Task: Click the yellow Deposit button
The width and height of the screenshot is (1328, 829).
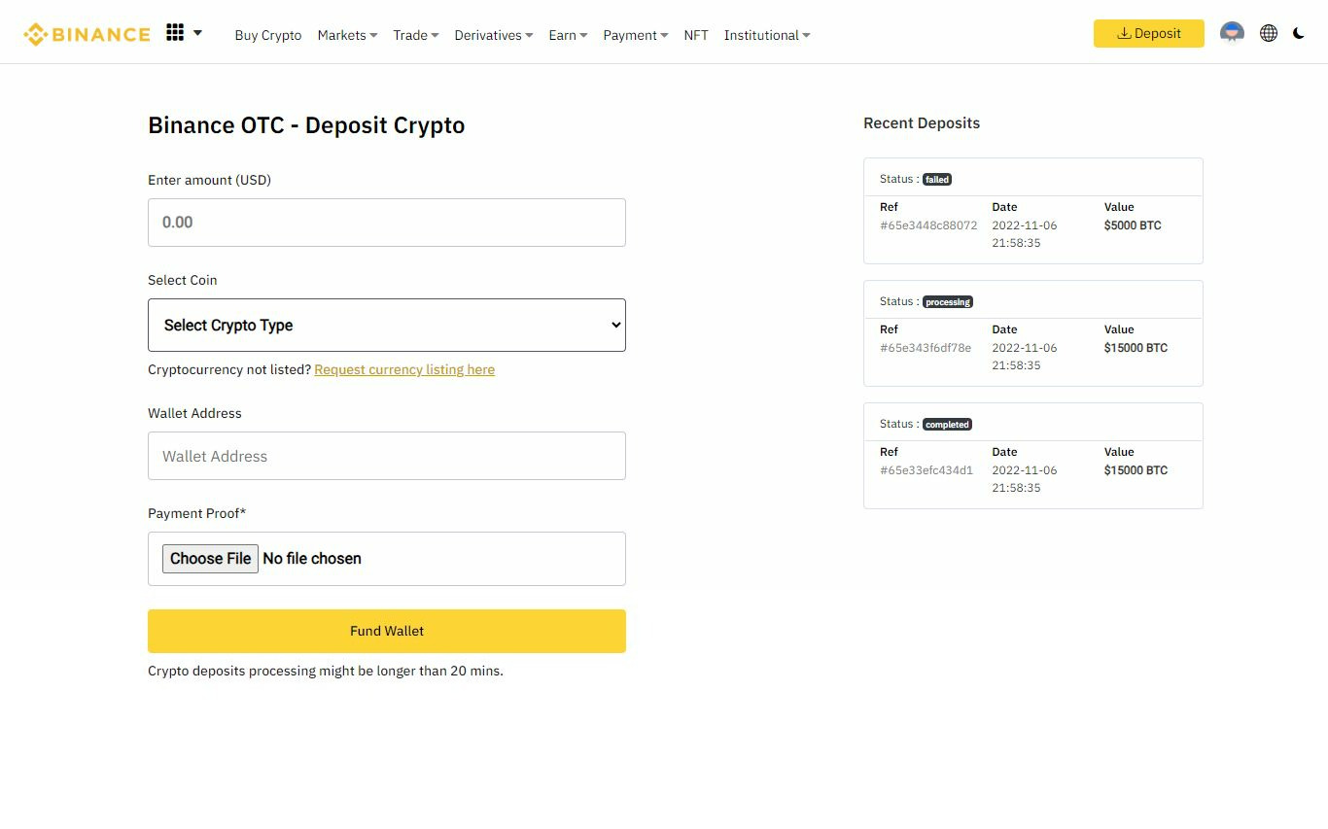Action: [x=1148, y=33]
